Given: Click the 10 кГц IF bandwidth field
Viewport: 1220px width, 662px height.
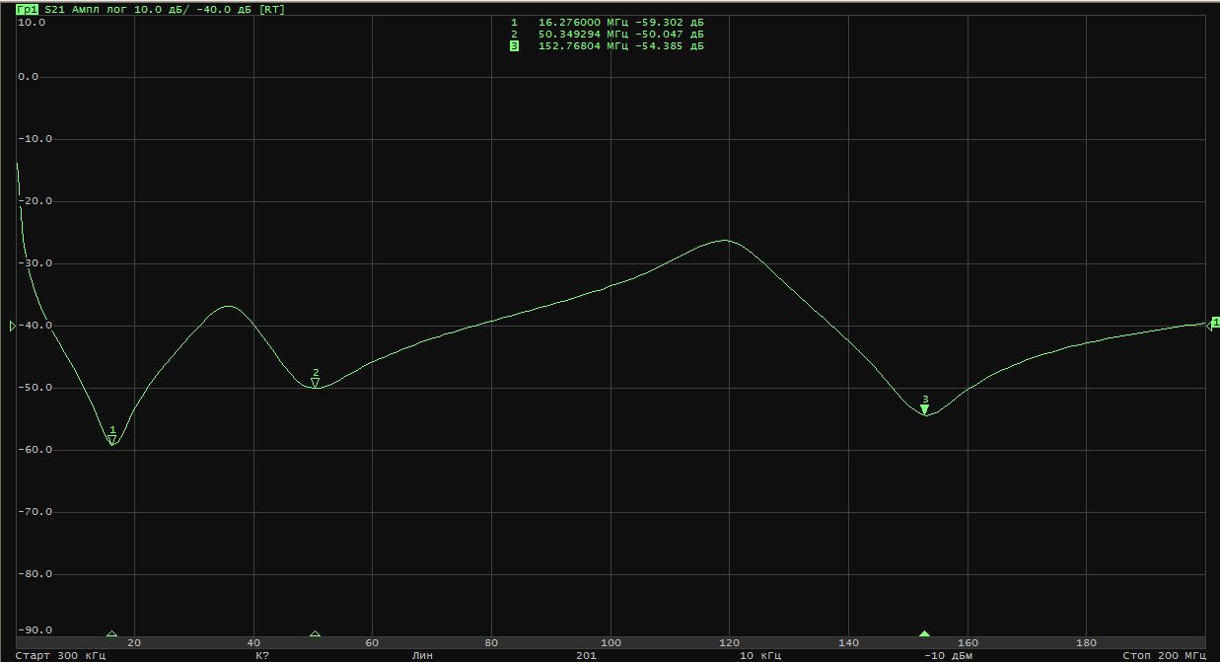Looking at the screenshot, I should [759, 655].
